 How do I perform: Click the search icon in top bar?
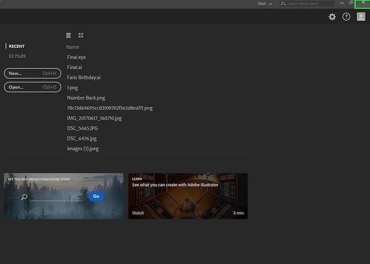[283, 4]
